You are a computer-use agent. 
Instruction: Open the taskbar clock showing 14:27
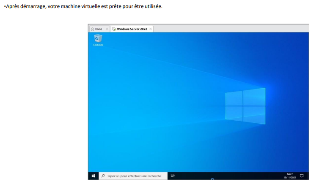coord(290,176)
